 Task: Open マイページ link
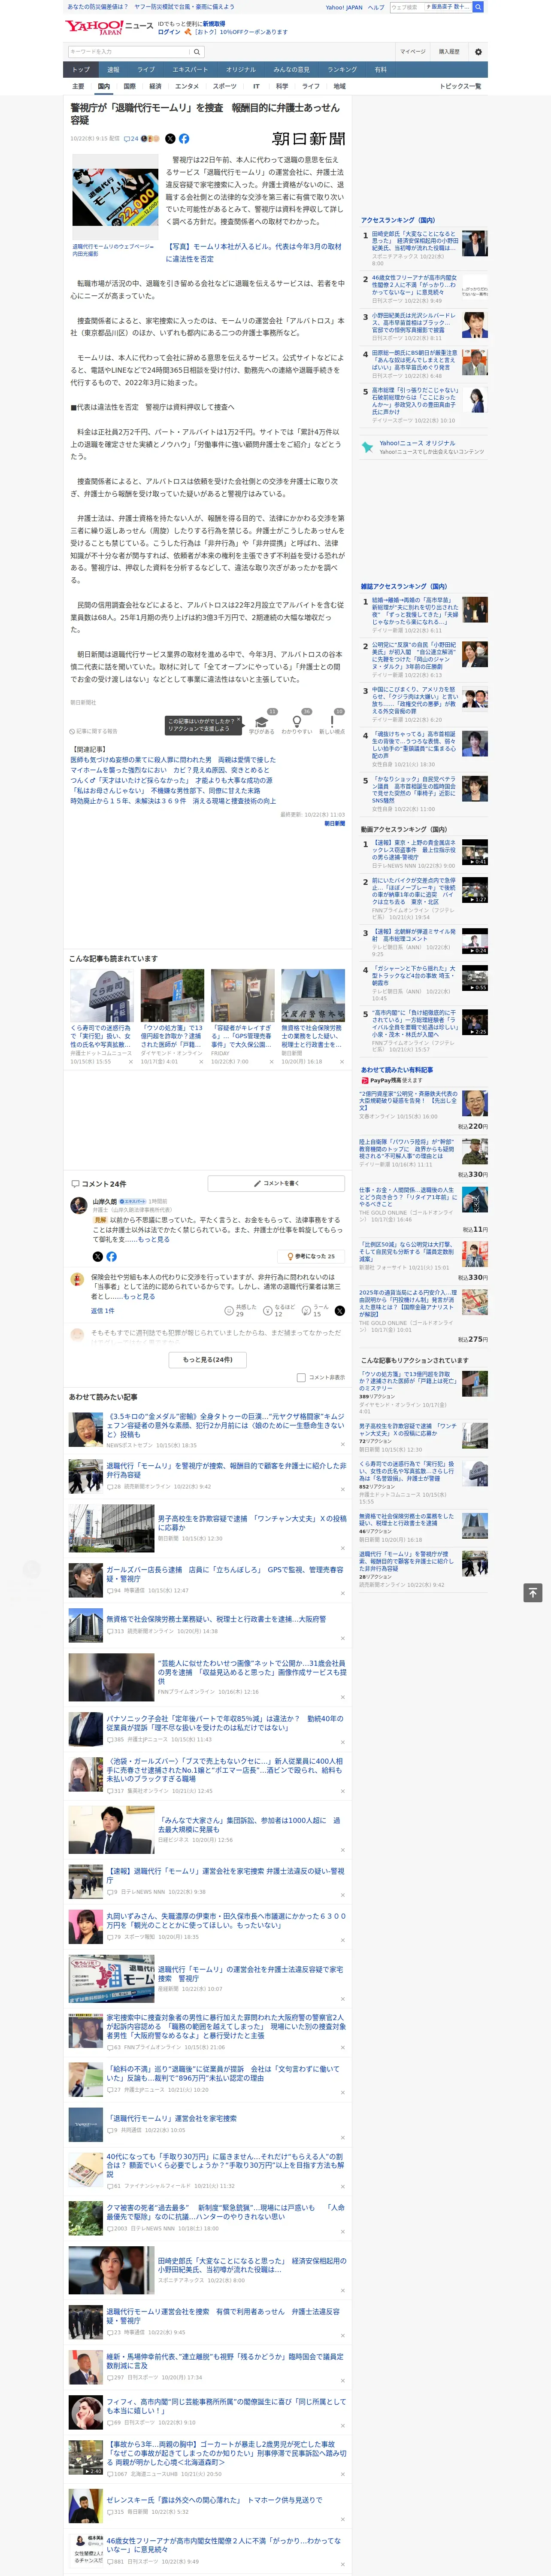click(x=413, y=52)
